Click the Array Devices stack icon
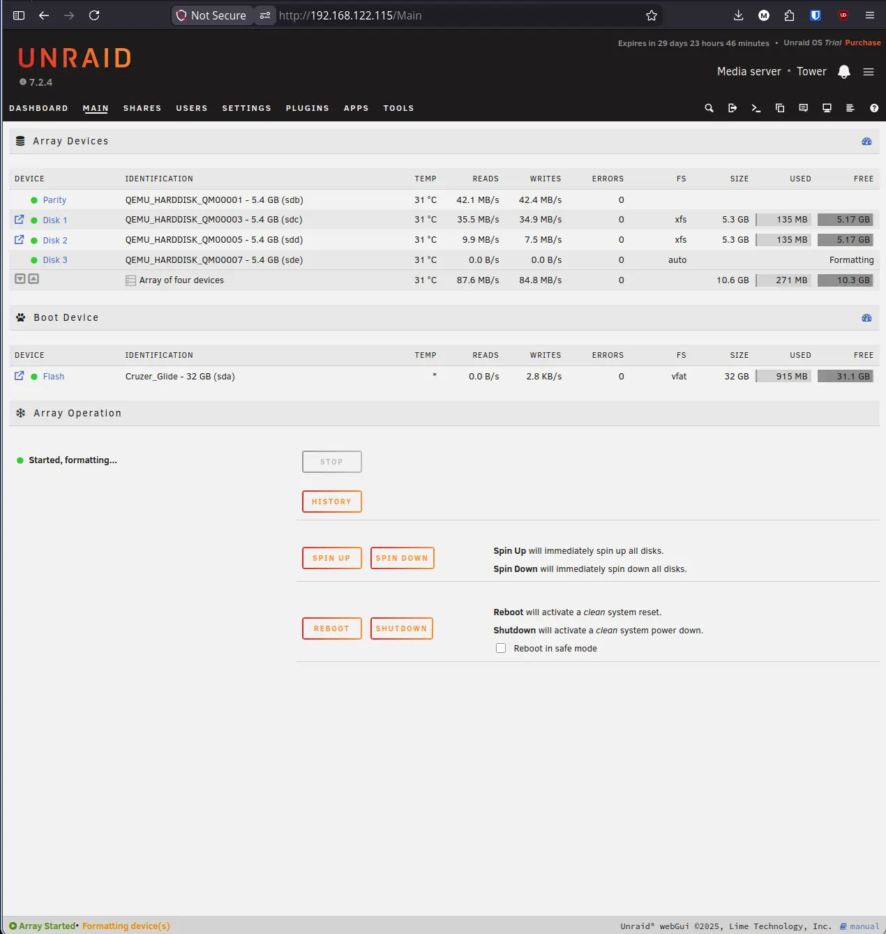 coord(20,141)
